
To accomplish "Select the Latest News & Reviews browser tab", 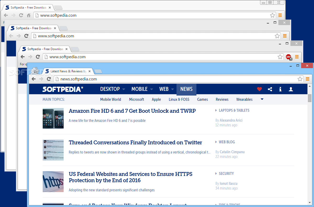I will coord(68,71).
